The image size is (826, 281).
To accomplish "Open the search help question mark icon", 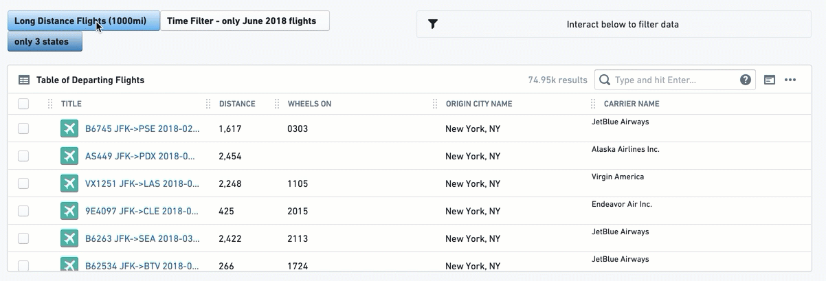I will (746, 80).
